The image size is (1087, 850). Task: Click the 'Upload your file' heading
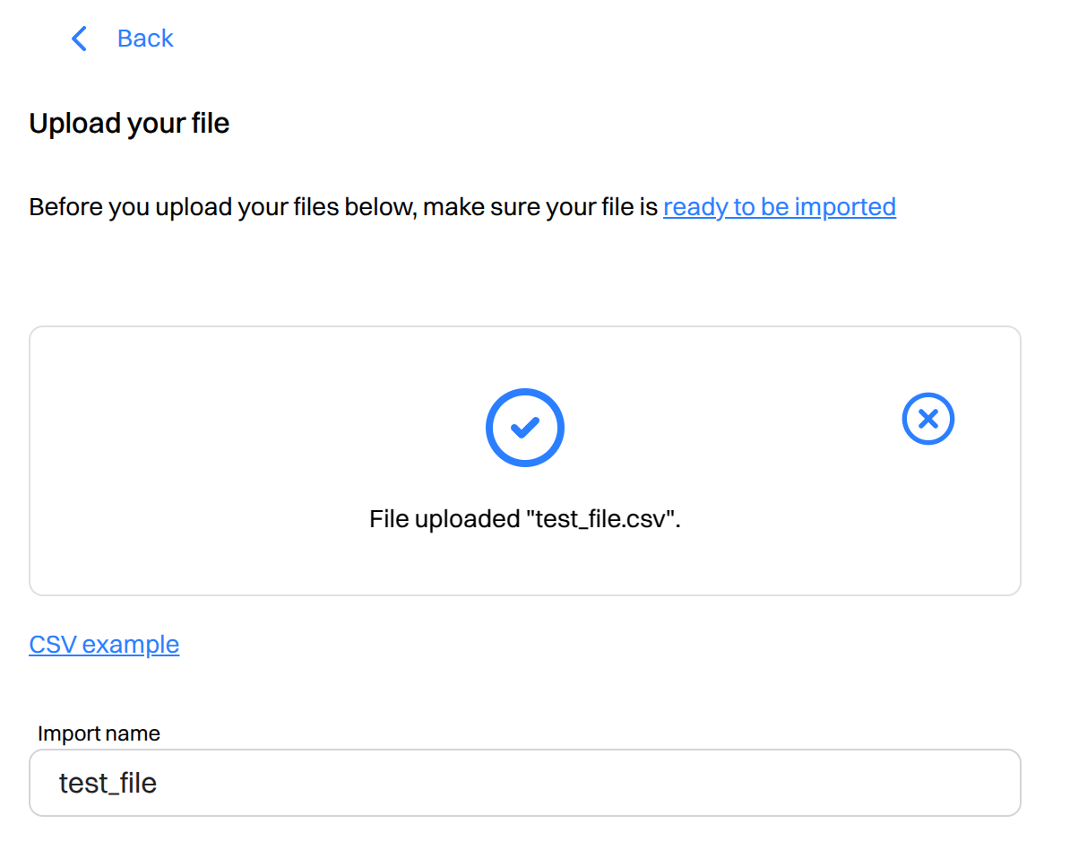tap(130, 124)
